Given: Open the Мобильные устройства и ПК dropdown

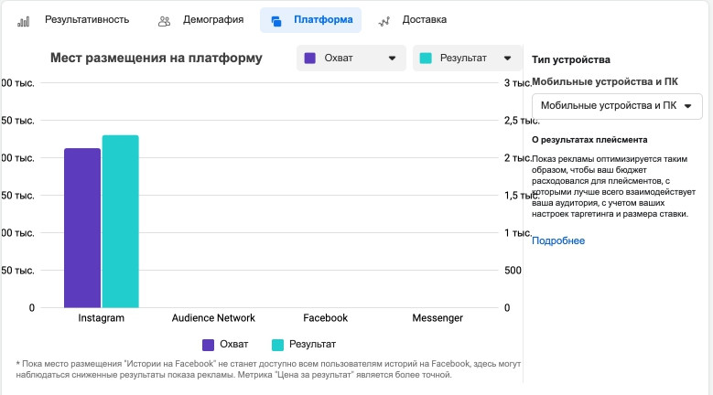Looking at the screenshot, I should pyautogui.click(x=617, y=105).
